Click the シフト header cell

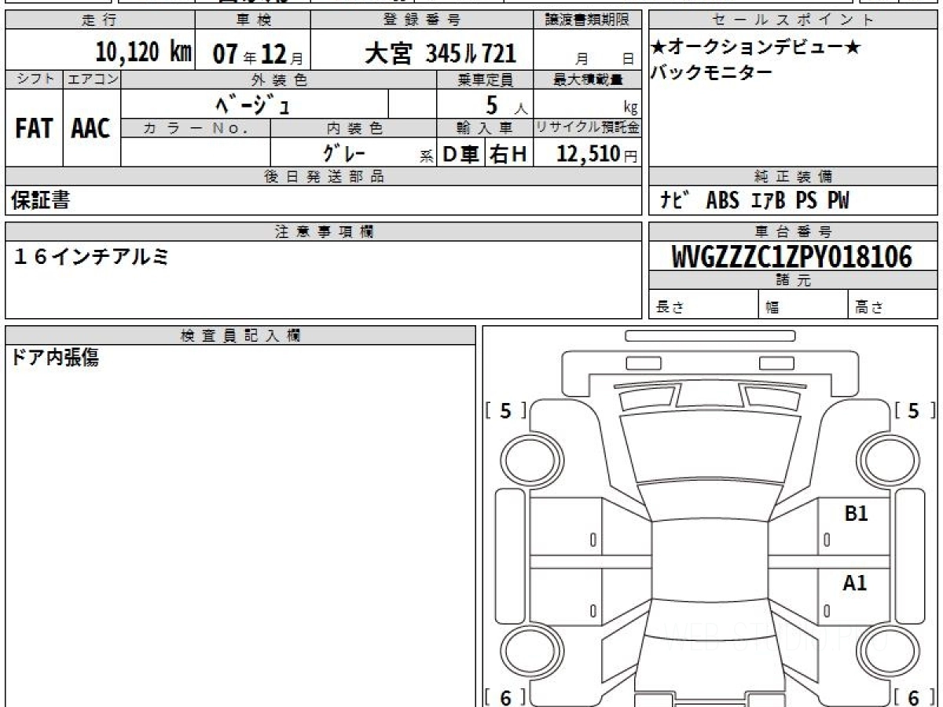34,79
